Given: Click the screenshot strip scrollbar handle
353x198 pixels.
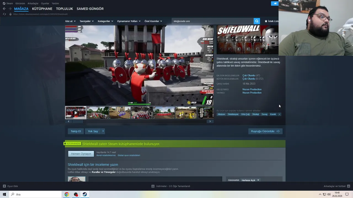Looking at the screenshot, I should pyautogui.click(x=77, y=121).
